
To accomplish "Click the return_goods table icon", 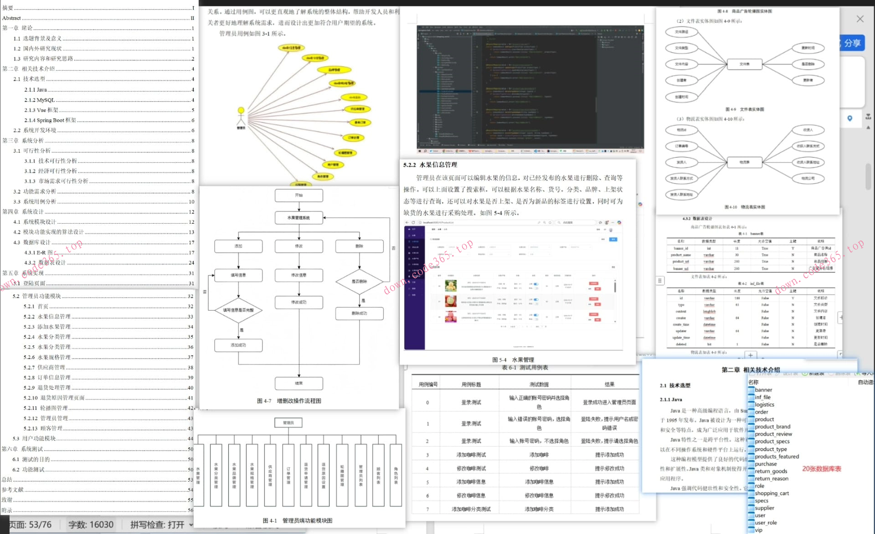I will 751,471.
